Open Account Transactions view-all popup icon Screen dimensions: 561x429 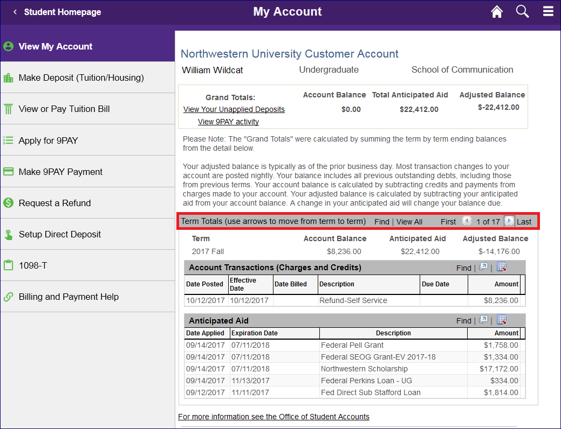point(483,267)
